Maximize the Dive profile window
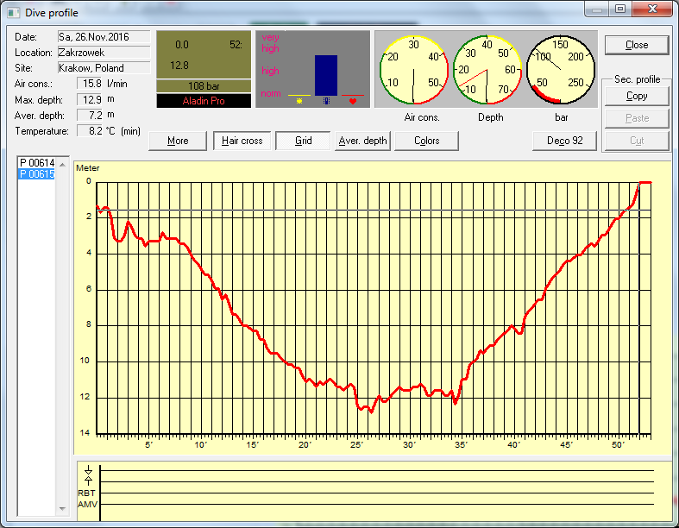This screenshot has width=679, height=528. point(620,9)
